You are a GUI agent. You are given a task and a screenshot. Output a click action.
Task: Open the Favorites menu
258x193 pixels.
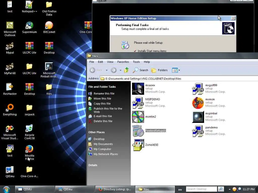pos(123,62)
